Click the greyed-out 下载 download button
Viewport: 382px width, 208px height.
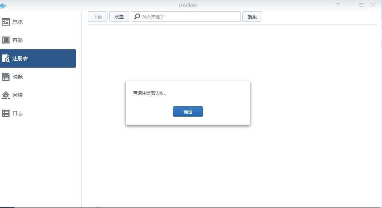[x=98, y=16]
